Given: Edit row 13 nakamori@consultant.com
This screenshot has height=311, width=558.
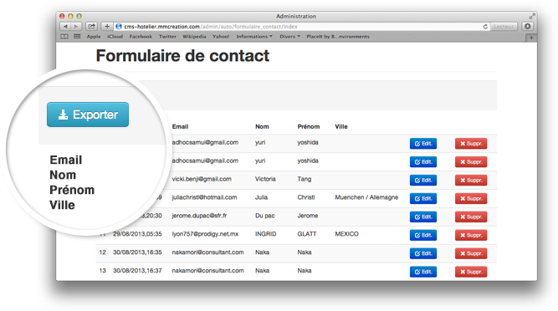Looking at the screenshot, I should click(x=423, y=272).
